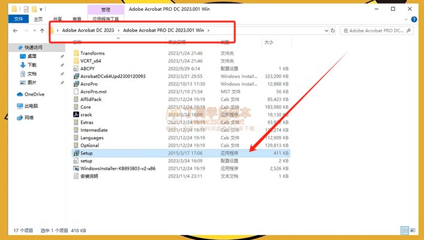The height and width of the screenshot is (240, 424).
Task: Click the crack file's Acrobat icon
Action: pos(75,114)
